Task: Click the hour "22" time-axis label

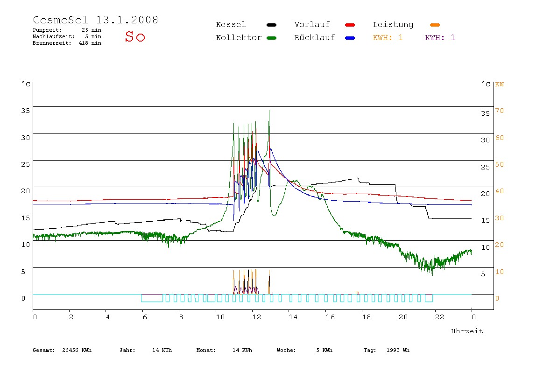Action: click(440, 317)
